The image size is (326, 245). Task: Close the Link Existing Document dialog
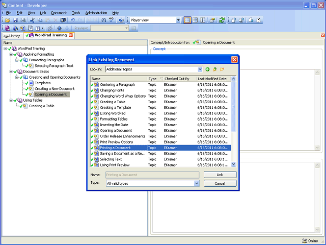234,60
